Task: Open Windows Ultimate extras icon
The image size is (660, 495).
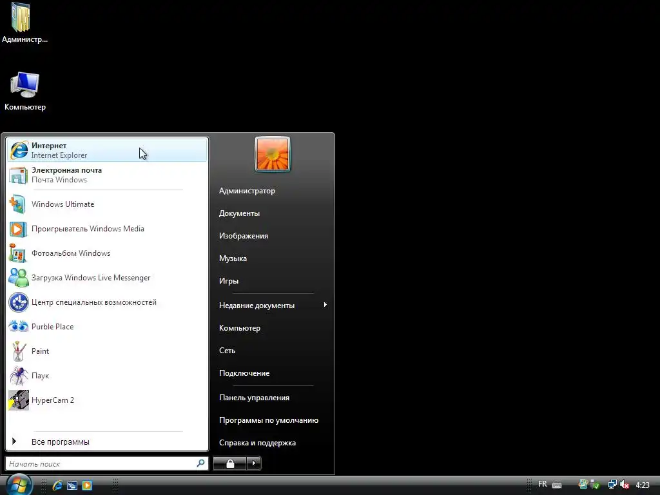Action: click(18, 204)
